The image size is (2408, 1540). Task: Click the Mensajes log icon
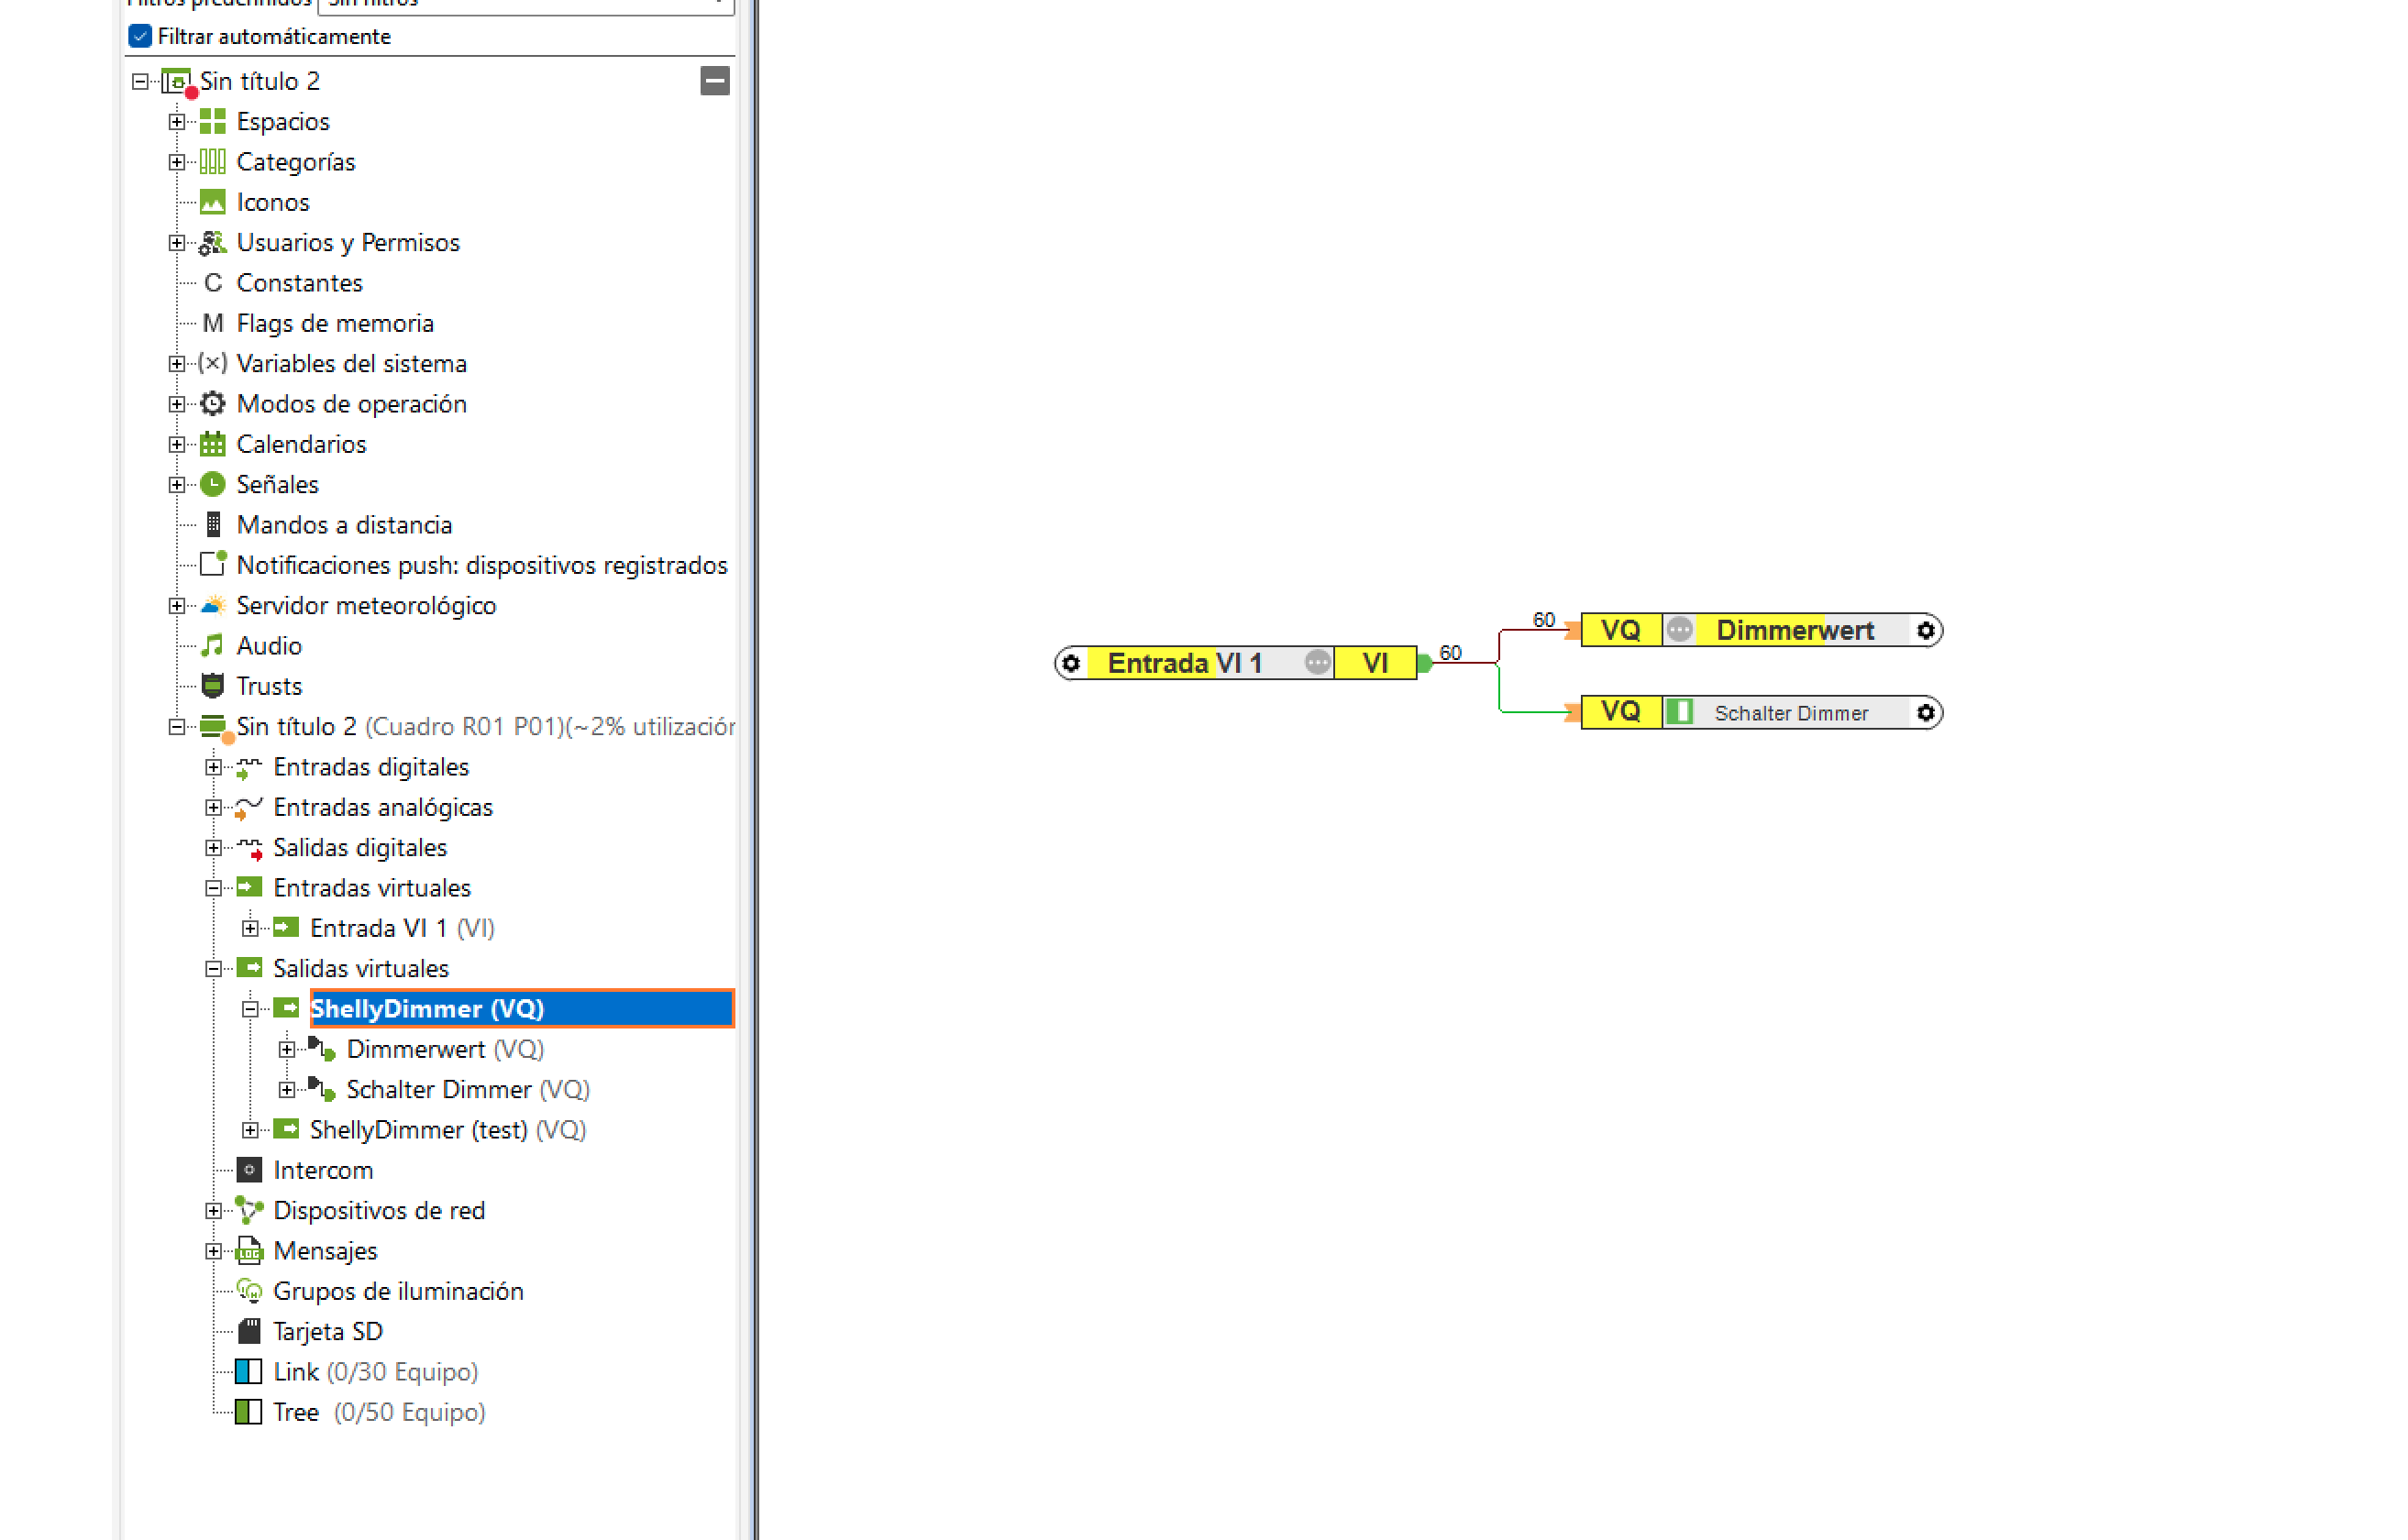[x=249, y=1251]
